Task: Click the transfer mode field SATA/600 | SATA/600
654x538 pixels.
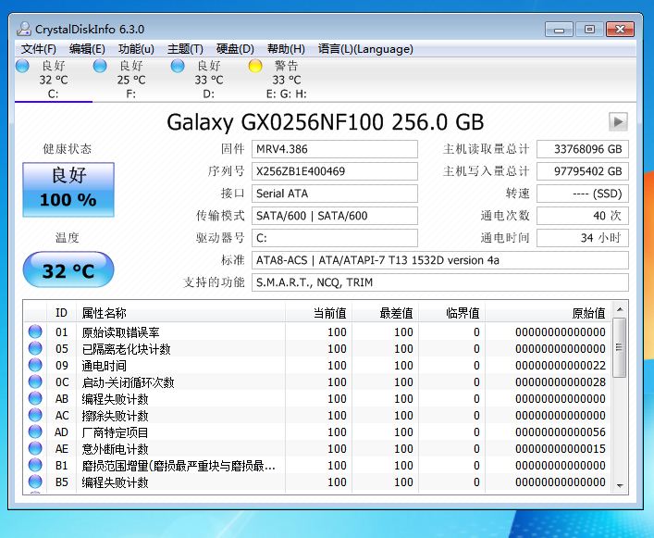Action: [335, 216]
